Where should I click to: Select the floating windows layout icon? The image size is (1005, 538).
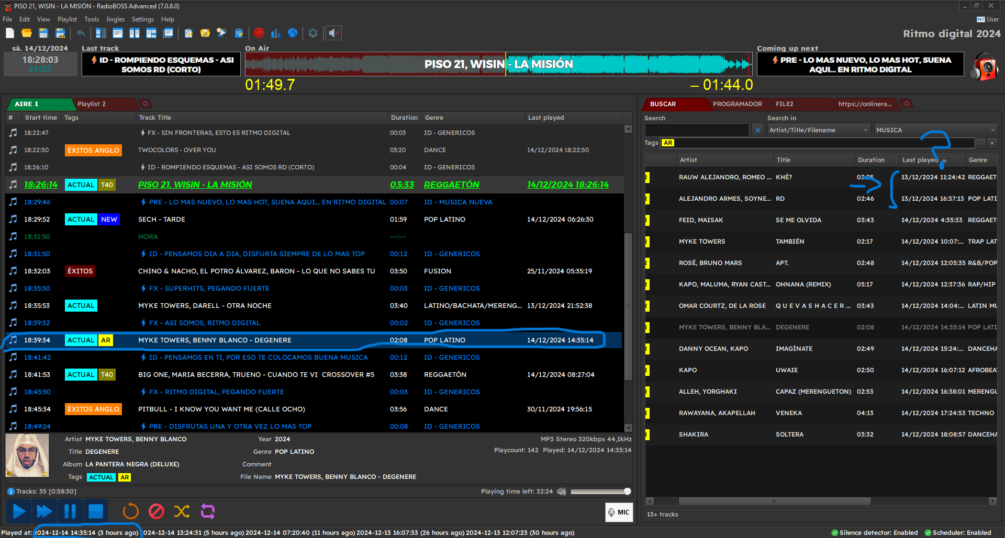(168, 33)
